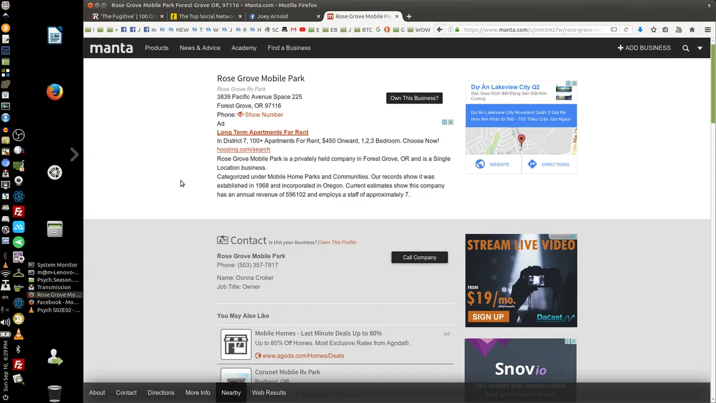Bookmark this page with the star
The width and height of the screenshot is (716, 403).
[x=653, y=30]
